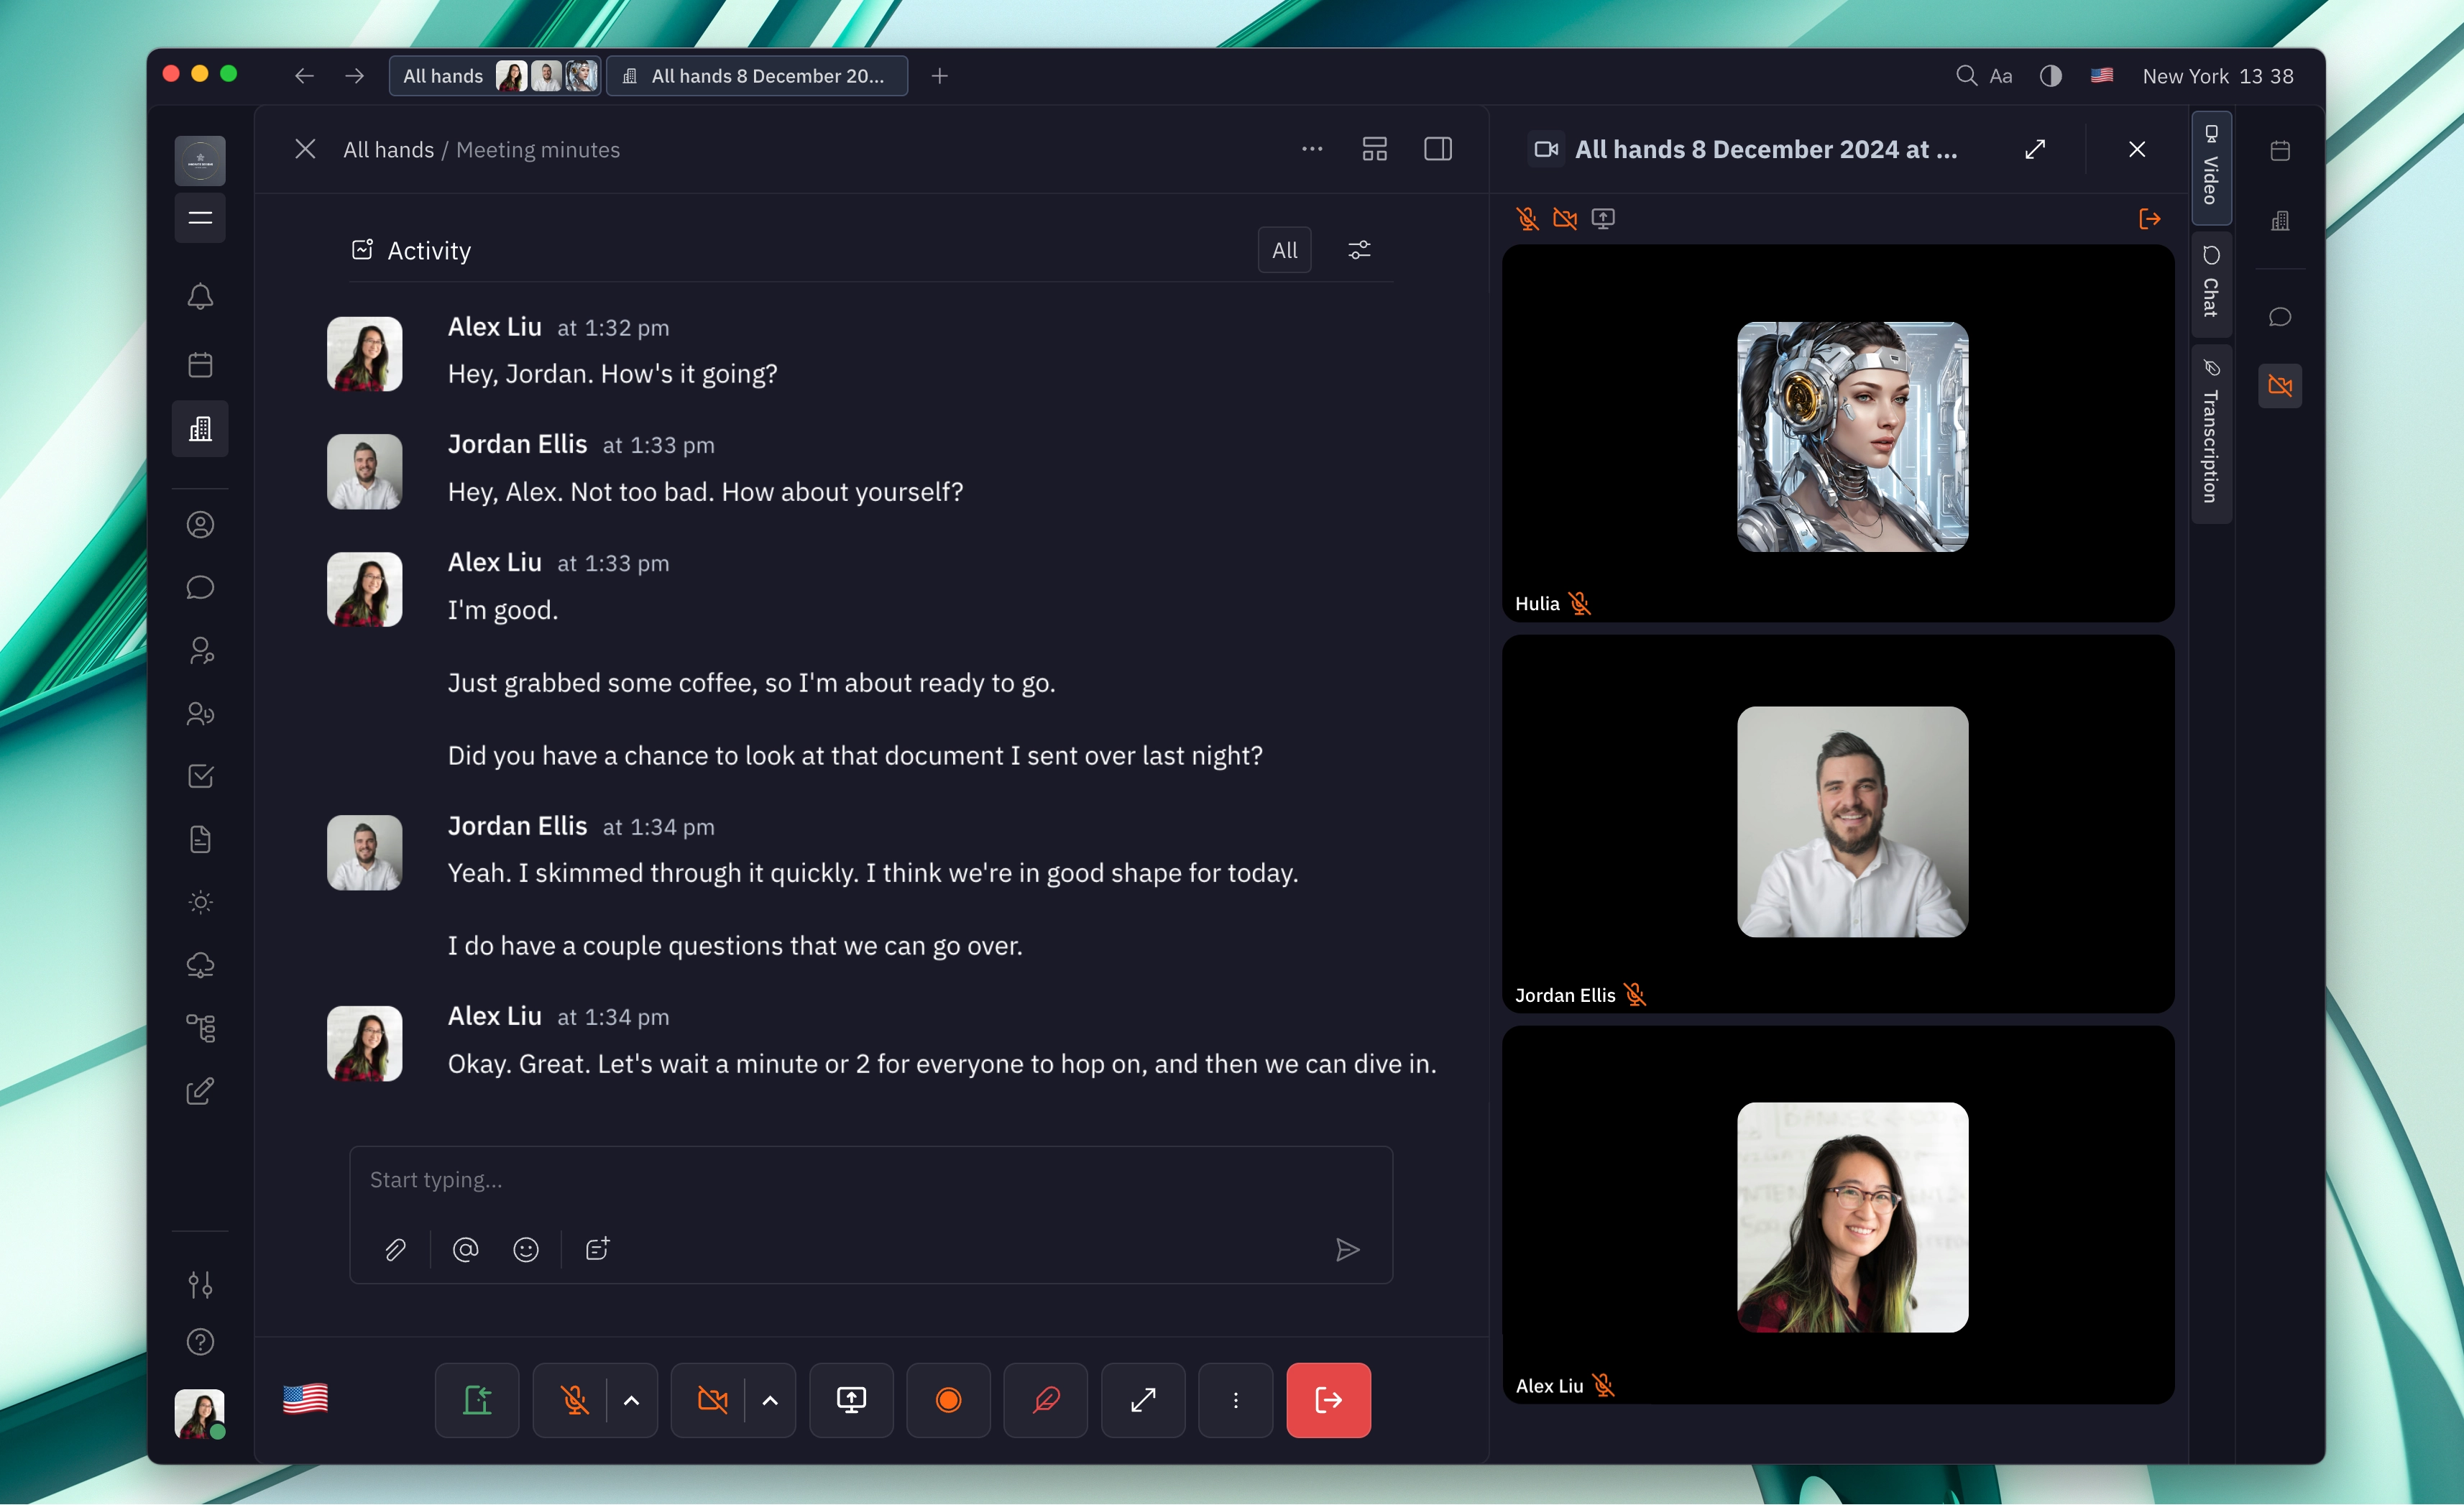Open the calendar in the left sidebar

[x=200, y=364]
